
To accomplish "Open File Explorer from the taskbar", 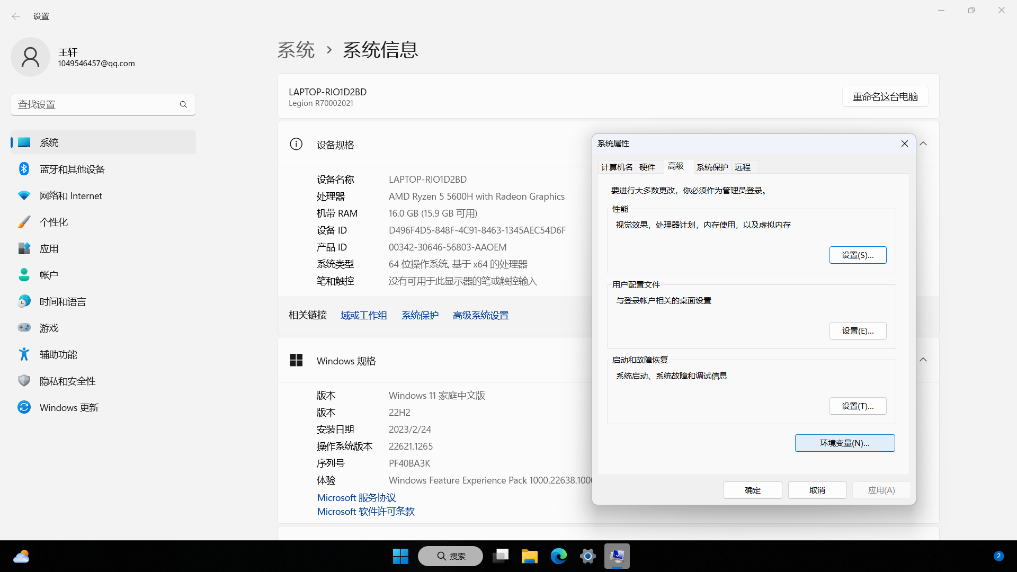I will coord(529,556).
